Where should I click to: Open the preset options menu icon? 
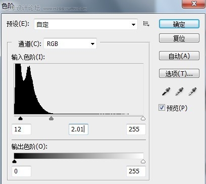click(146, 24)
